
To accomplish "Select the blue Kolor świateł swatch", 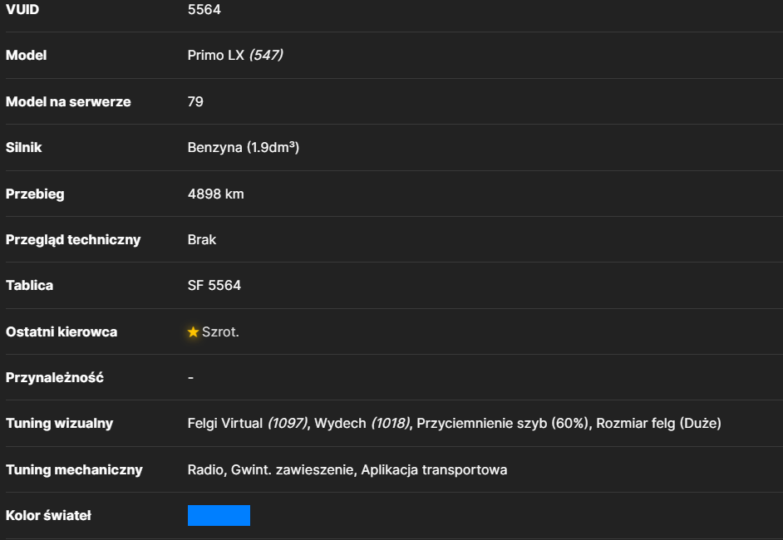I will (x=219, y=516).
